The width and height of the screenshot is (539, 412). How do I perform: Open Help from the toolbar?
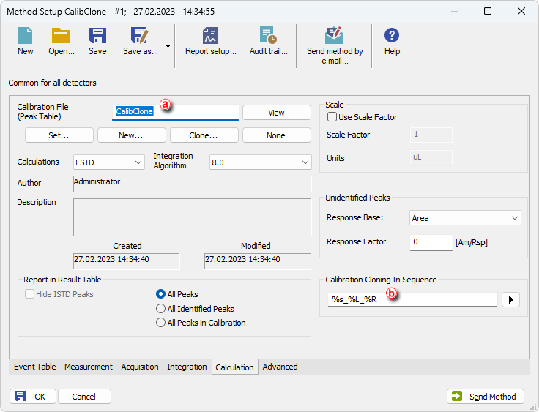(392, 41)
